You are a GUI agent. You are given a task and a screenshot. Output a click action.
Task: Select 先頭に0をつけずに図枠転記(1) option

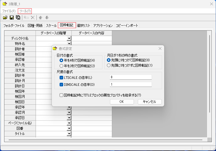click(x=109, y=65)
